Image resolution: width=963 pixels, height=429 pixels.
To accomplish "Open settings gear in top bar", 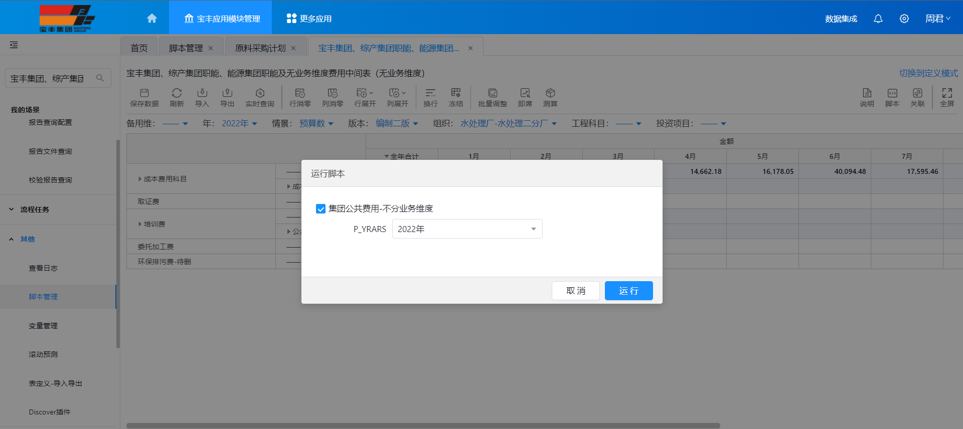I will click(x=904, y=19).
